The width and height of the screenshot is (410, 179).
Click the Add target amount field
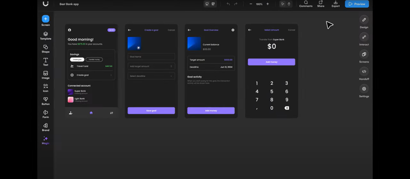click(151, 66)
